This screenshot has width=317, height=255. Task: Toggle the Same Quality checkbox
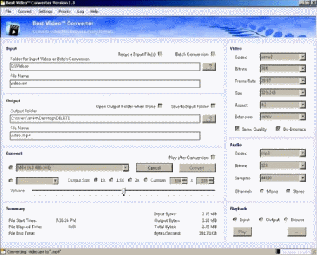237,129
